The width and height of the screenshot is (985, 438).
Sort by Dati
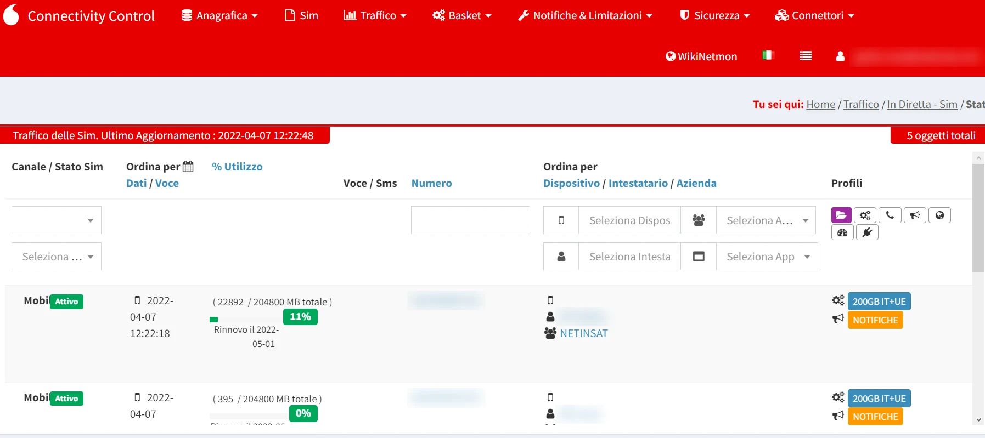point(137,183)
